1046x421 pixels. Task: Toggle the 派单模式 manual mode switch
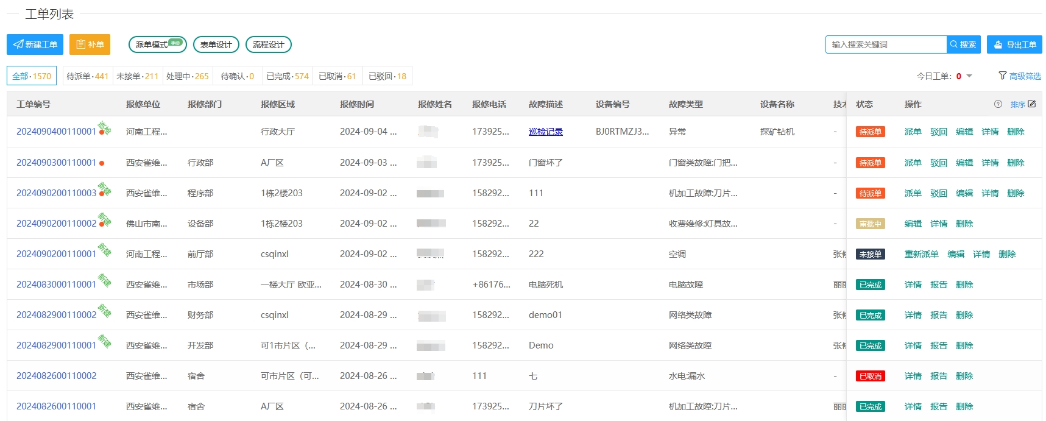coord(175,43)
